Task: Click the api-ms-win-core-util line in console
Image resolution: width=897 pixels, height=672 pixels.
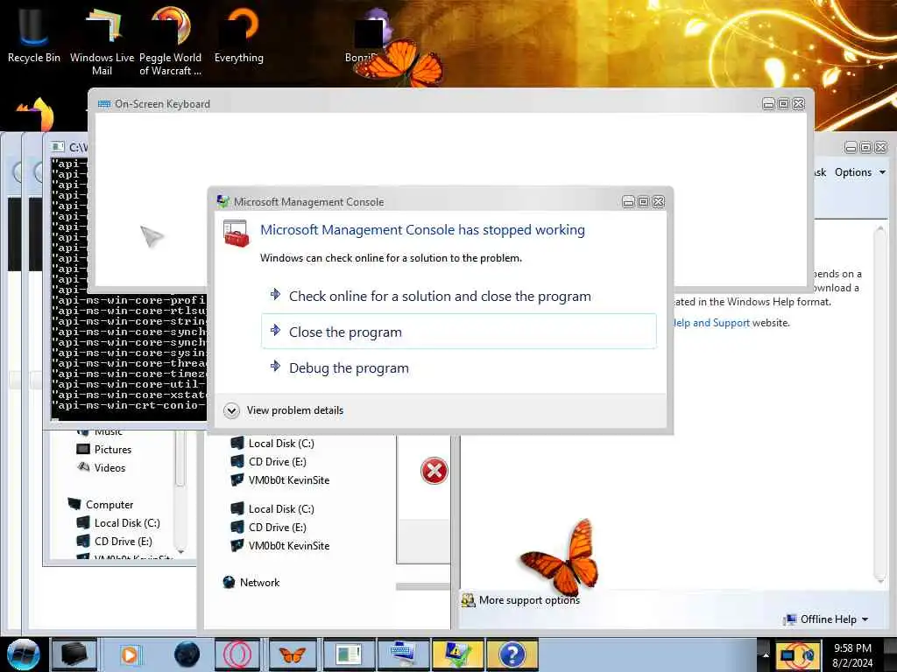Action: point(129,384)
